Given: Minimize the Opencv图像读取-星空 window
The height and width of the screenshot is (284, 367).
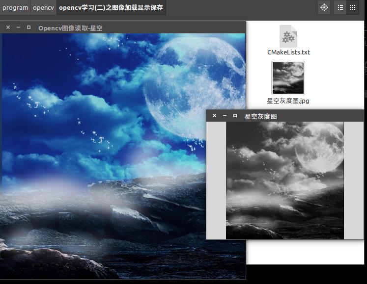Looking at the screenshot, I should [18, 27].
